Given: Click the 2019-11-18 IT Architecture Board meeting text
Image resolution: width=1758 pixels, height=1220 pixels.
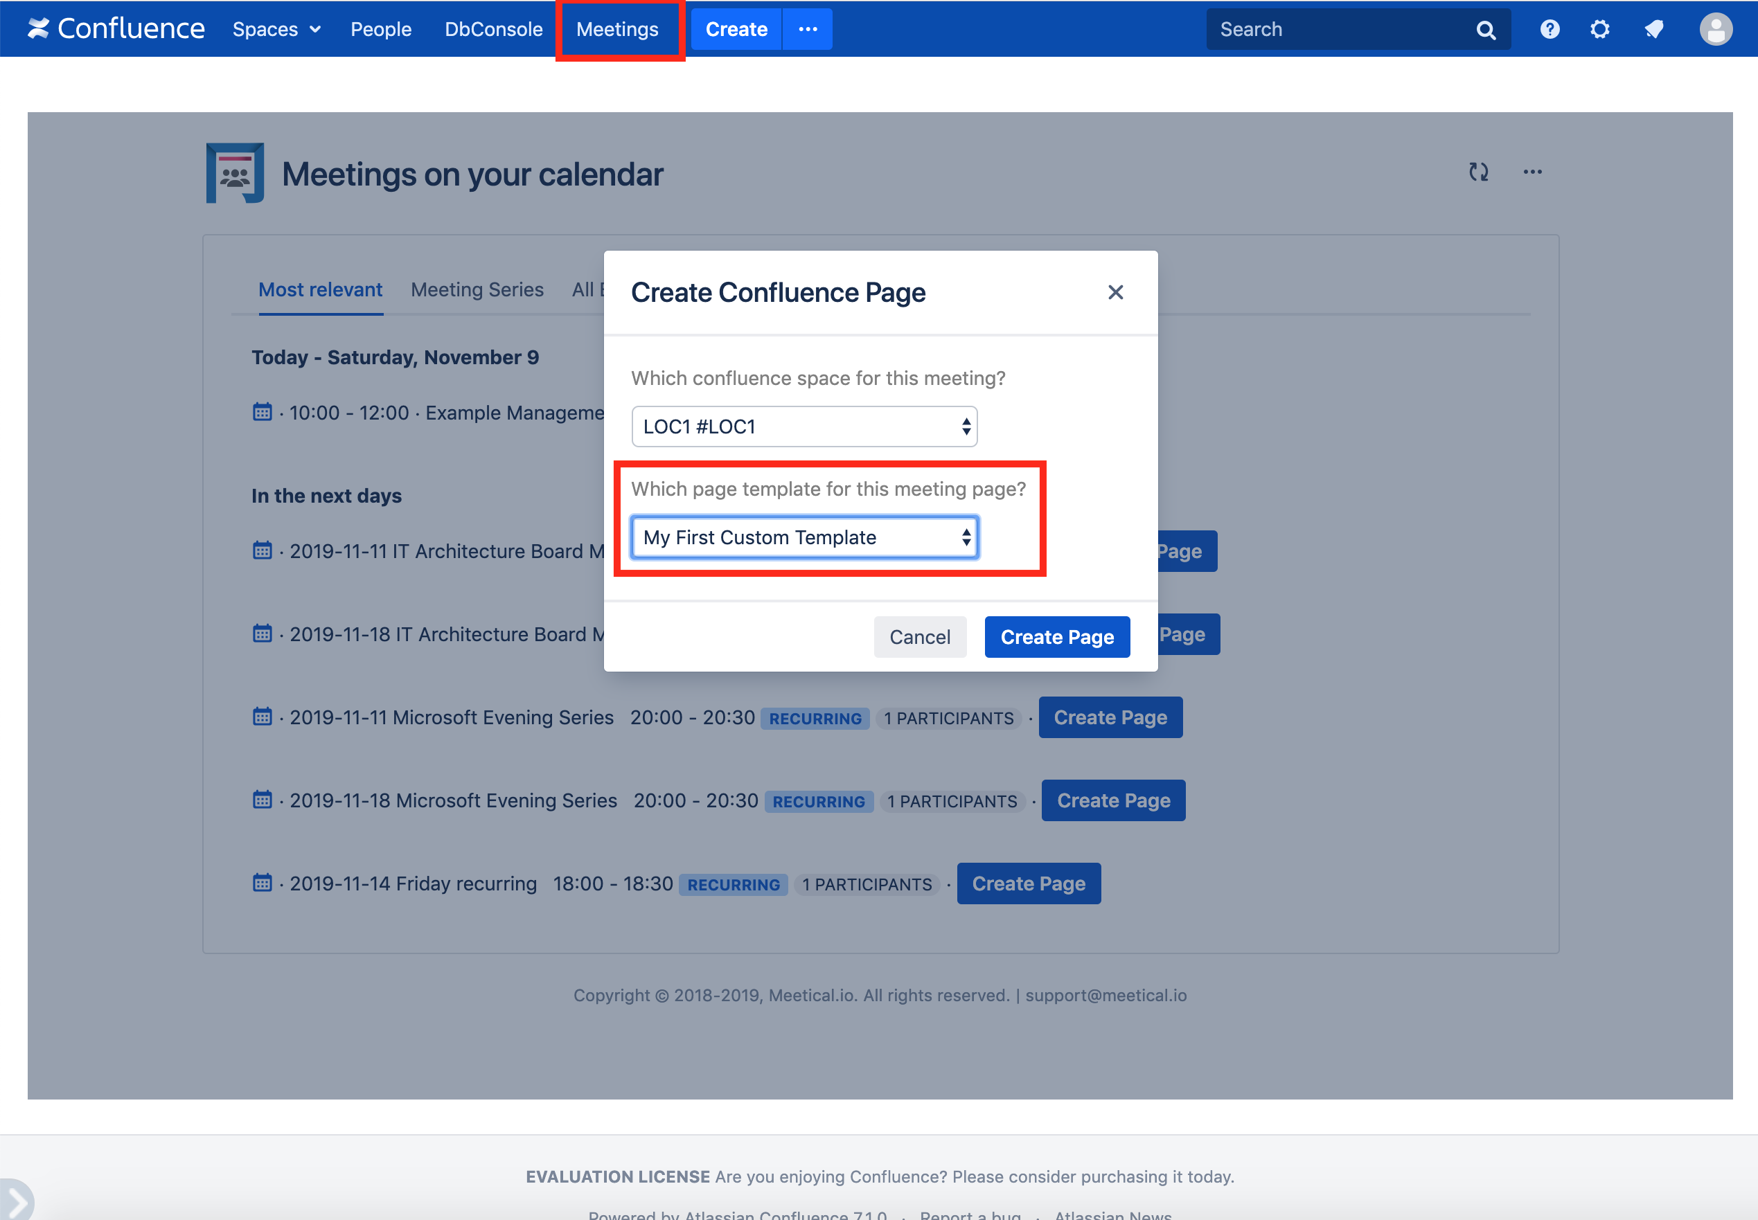Looking at the screenshot, I should tap(447, 634).
